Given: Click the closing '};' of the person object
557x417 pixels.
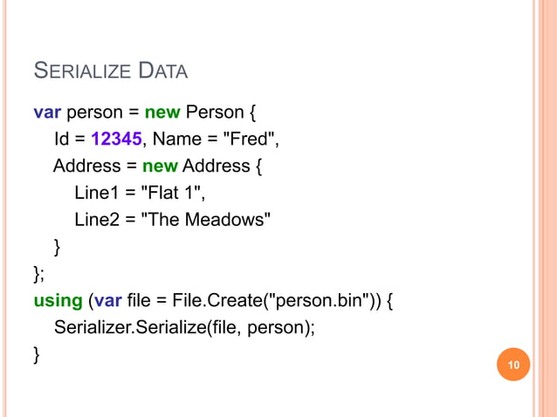Looking at the screenshot, I should (38, 274).
